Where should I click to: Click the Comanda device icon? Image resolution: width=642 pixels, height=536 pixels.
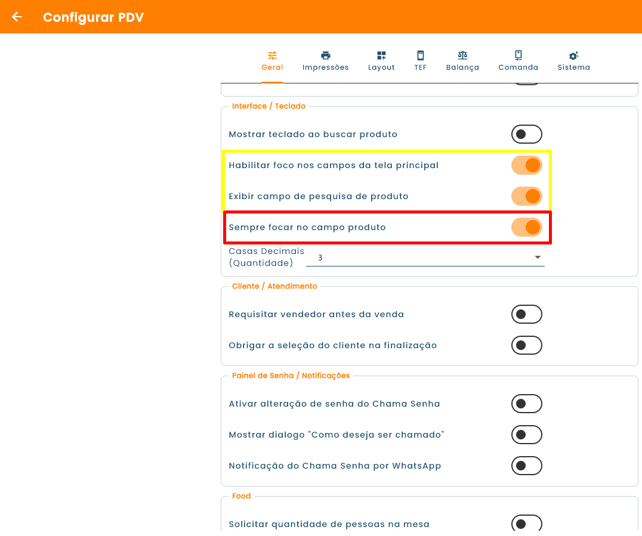point(518,55)
